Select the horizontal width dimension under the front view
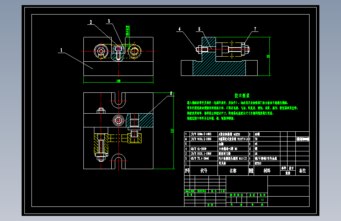The image size is (341, 221). (118, 81)
